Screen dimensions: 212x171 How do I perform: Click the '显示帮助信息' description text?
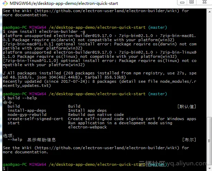coord(42,139)
